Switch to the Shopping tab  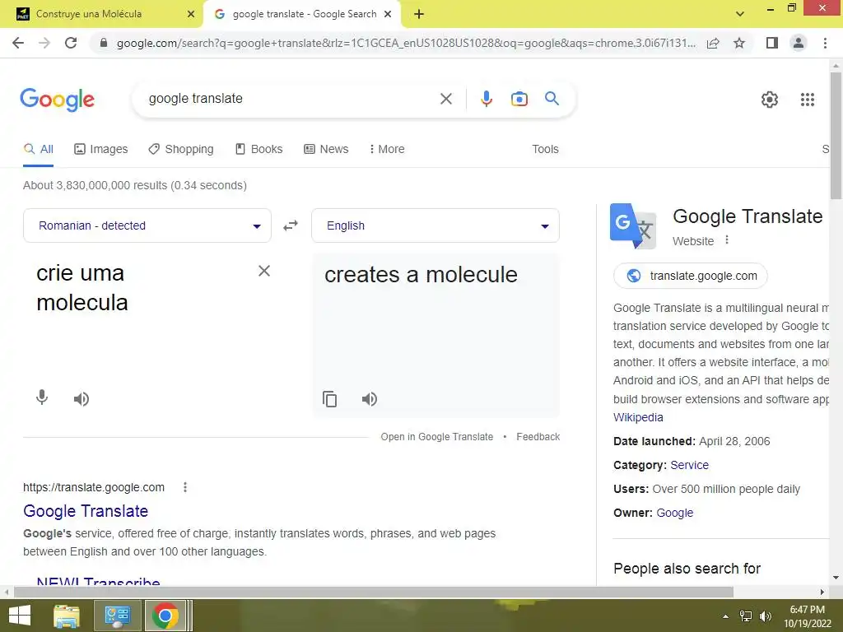point(181,149)
